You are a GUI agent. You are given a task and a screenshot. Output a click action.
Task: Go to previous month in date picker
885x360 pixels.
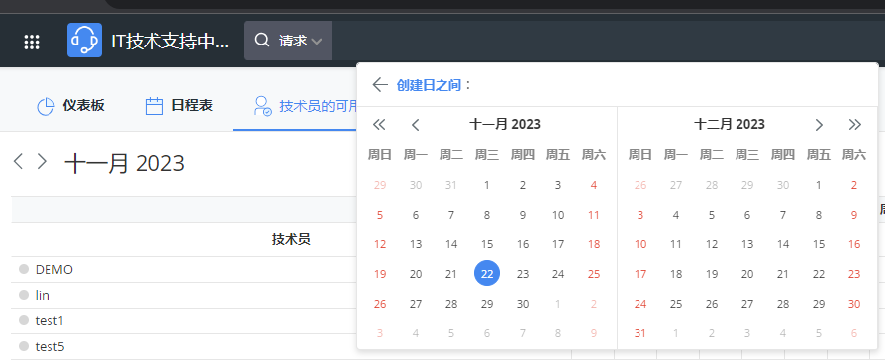coord(416,125)
